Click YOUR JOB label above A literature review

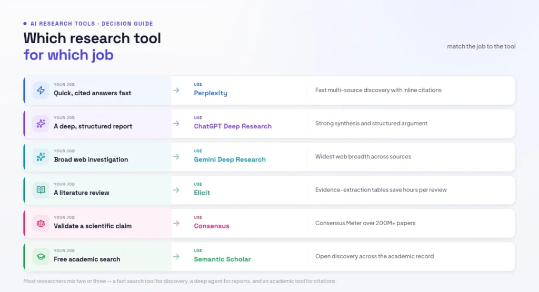click(64, 185)
